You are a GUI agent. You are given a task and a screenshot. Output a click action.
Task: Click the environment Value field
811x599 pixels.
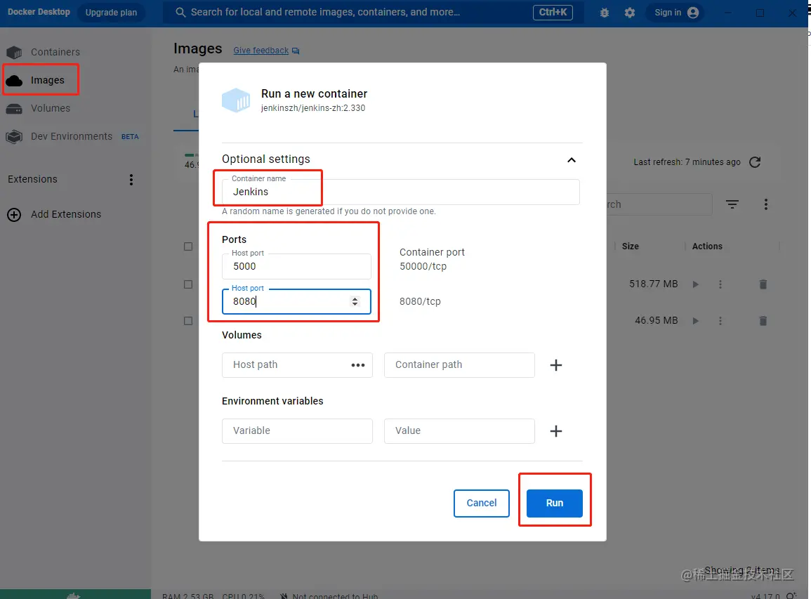pos(459,431)
